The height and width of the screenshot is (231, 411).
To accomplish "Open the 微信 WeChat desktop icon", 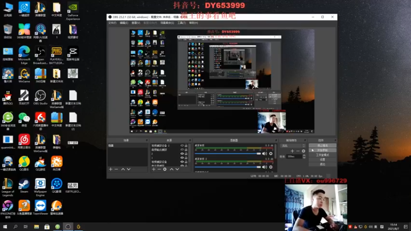I will pos(24,120).
